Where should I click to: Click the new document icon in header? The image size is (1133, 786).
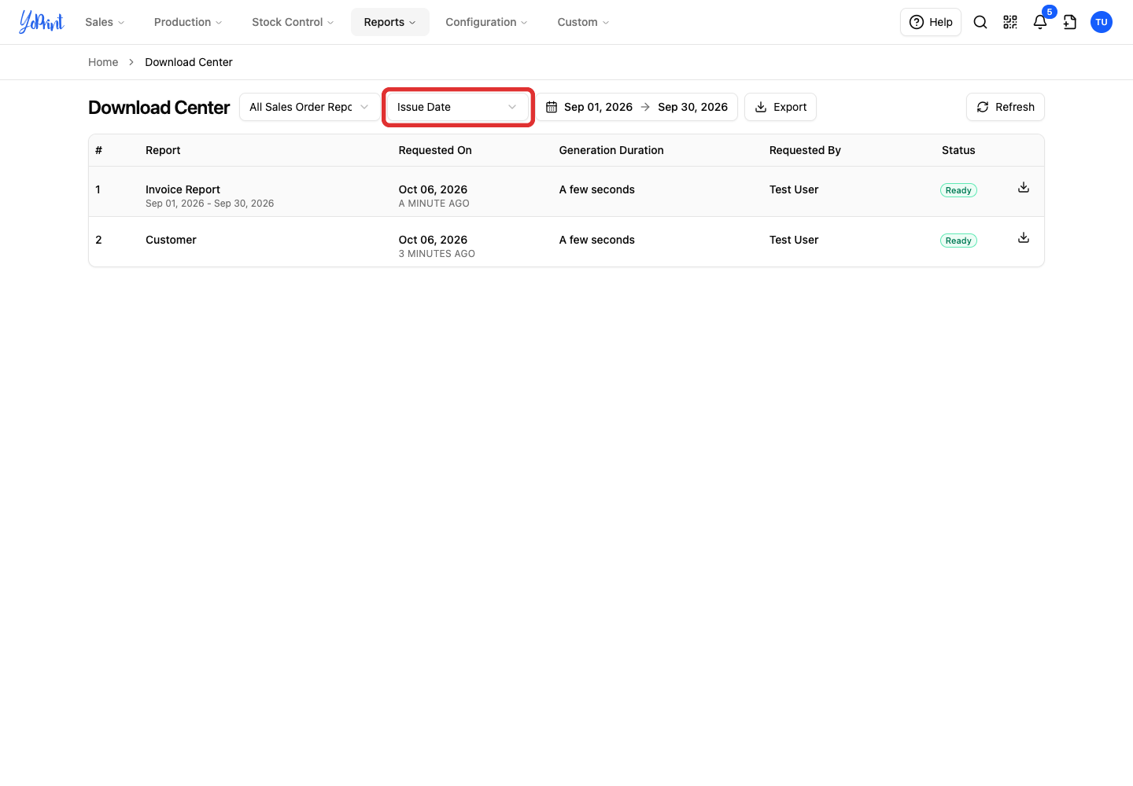pyautogui.click(x=1070, y=22)
